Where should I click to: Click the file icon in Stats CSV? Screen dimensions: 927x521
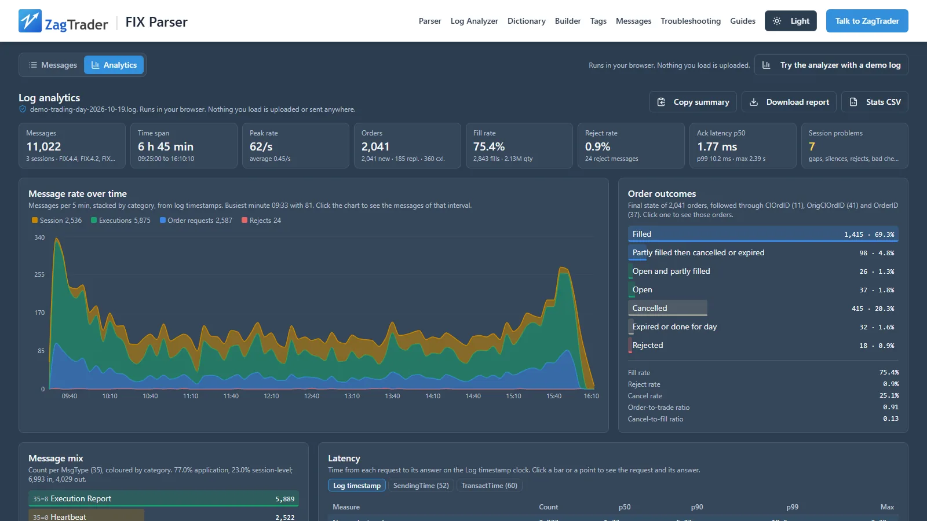click(853, 102)
